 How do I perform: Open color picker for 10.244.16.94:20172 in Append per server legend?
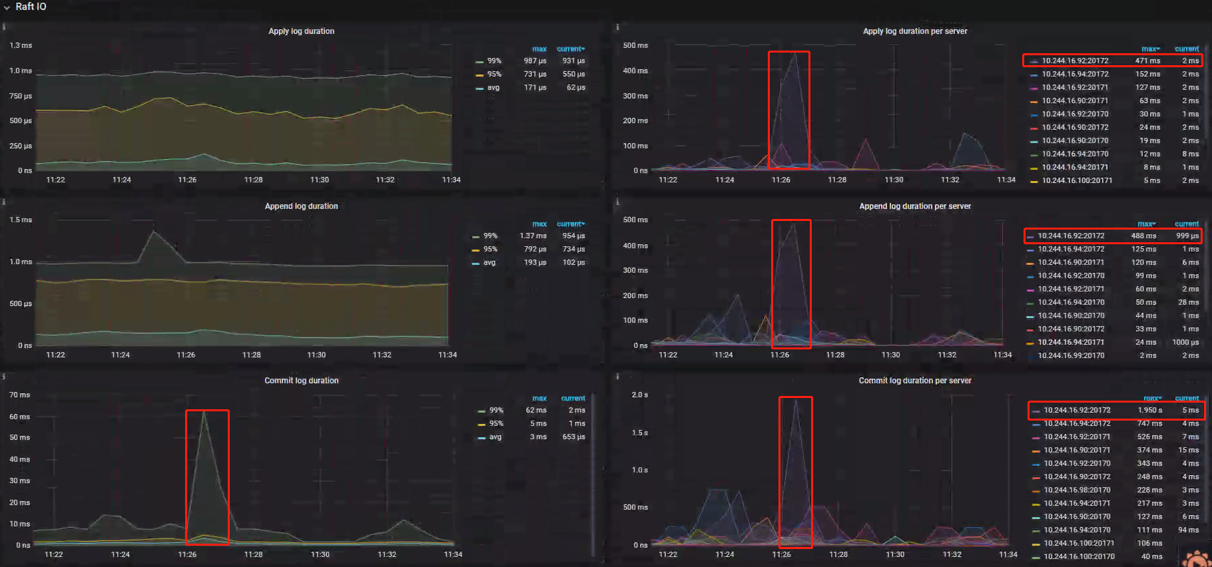coord(1030,250)
